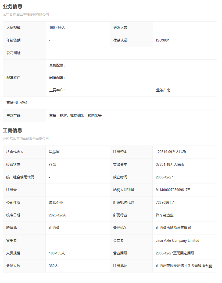
Task: Select 2000-12-27 in the 成立时间 row
Action: click(x=164, y=177)
